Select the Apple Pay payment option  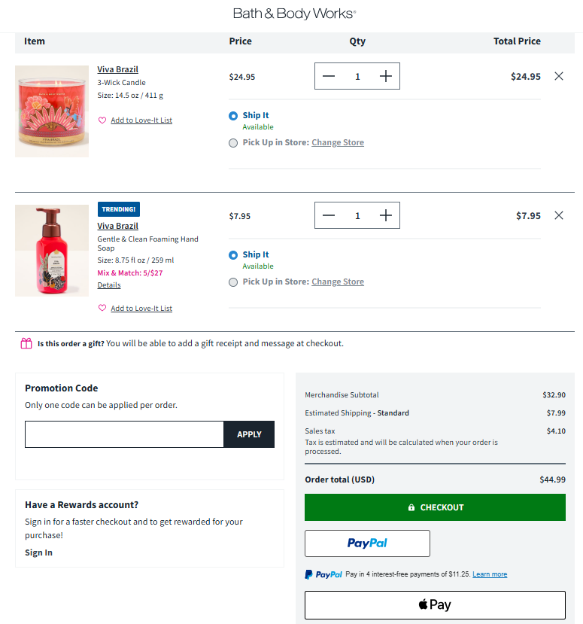pyautogui.click(x=435, y=604)
